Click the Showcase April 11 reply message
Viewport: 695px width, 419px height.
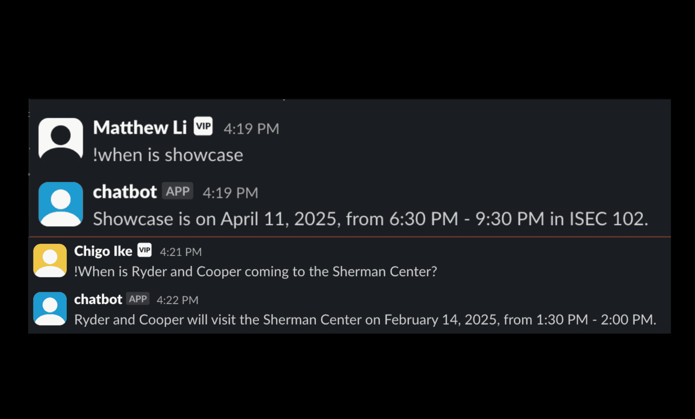point(370,219)
